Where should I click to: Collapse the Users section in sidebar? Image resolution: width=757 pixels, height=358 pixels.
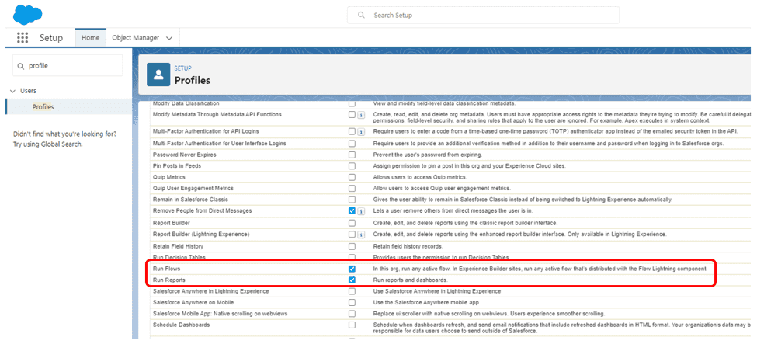point(12,91)
